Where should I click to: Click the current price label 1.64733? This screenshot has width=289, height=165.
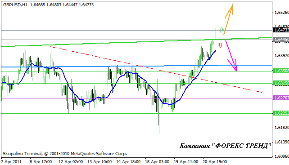tap(281, 30)
